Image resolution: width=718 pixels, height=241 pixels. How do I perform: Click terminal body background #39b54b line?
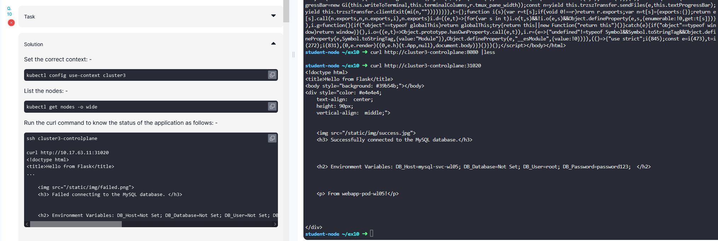(x=365, y=86)
